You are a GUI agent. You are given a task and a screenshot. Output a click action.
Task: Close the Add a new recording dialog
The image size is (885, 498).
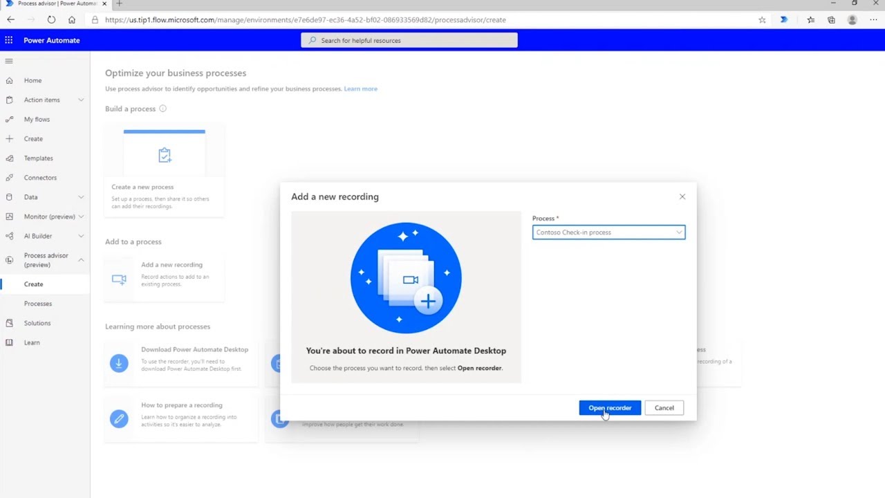coord(682,197)
